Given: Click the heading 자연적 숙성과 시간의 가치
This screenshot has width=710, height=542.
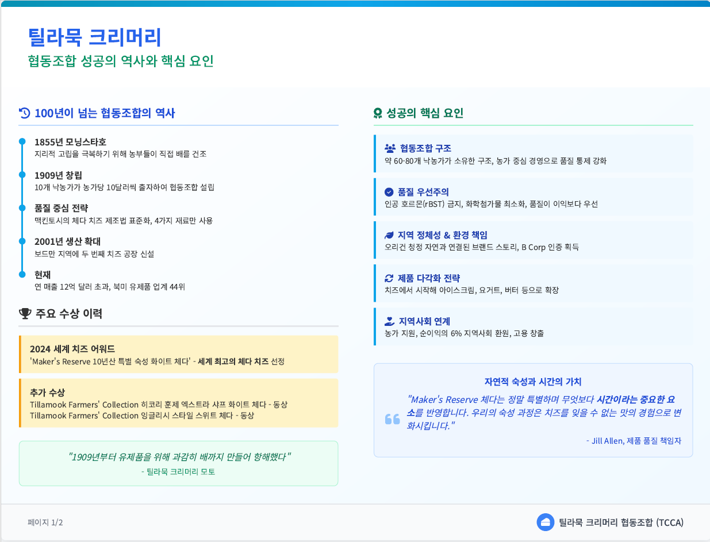Looking at the screenshot, I should 533,382.
